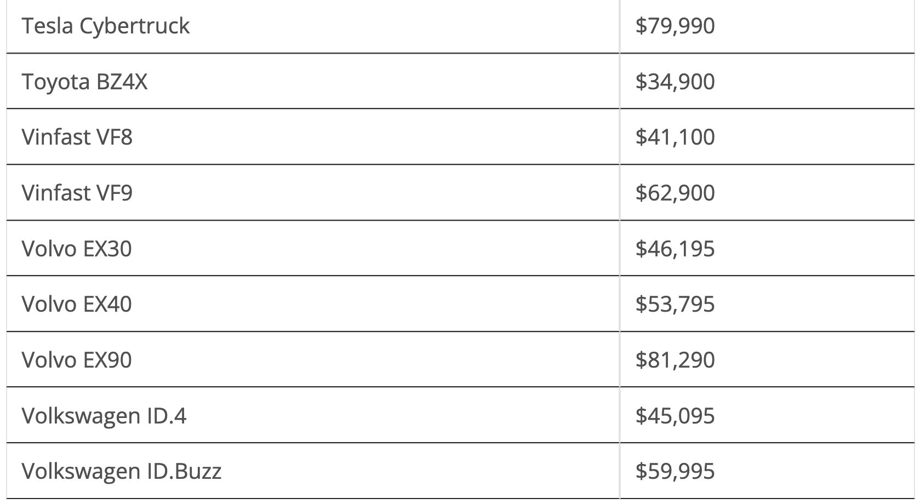Viewport: 920px width, 504px height.
Task: Click the word "Toyota" in the table
Action: (x=55, y=82)
